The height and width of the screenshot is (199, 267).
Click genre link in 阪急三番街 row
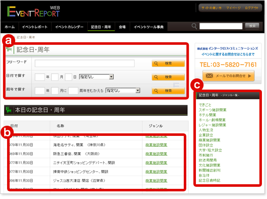click(156, 154)
